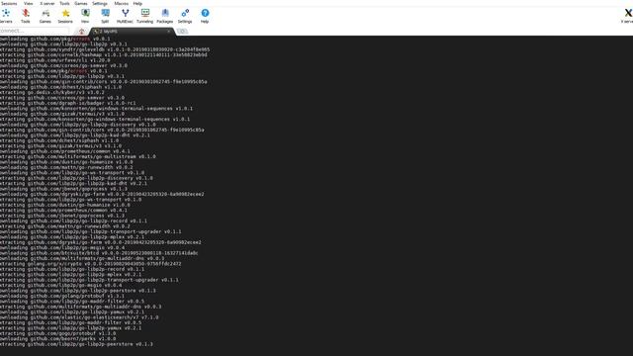
Task: Open the View menu
Action: point(29,3)
